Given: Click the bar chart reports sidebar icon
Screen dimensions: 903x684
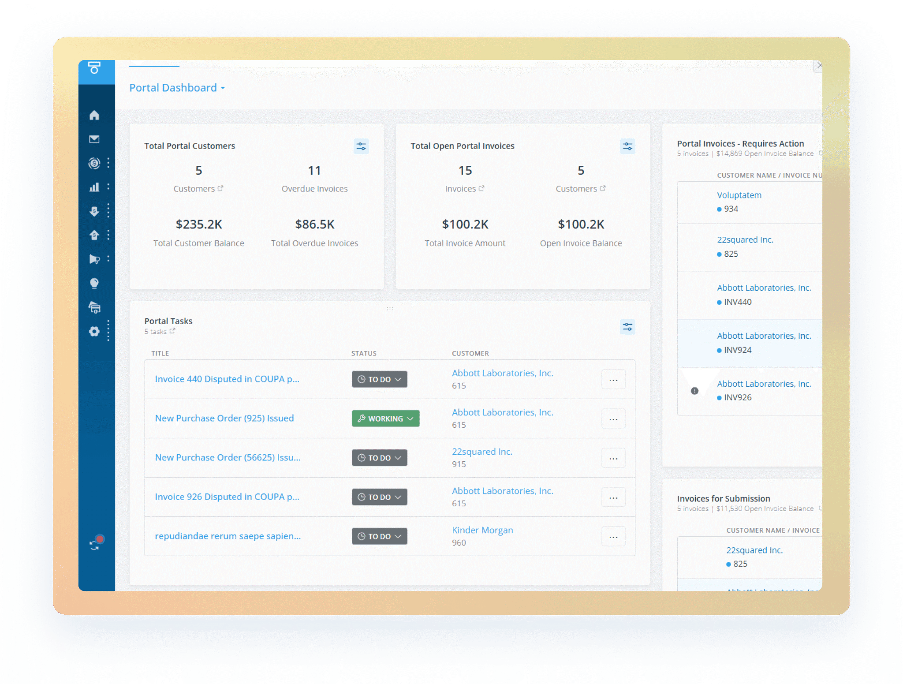Looking at the screenshot, I should 94,187.
